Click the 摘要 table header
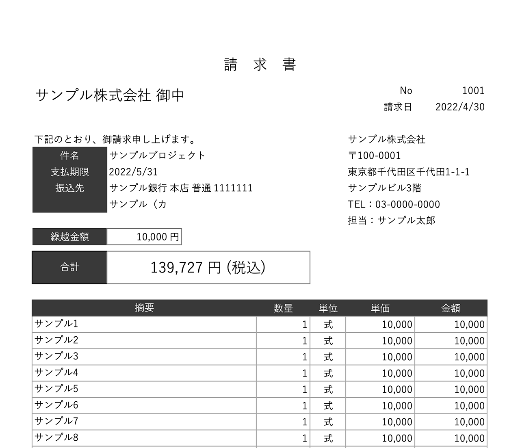The height and width of the screenshot is (448, 520). pos(144,308)
